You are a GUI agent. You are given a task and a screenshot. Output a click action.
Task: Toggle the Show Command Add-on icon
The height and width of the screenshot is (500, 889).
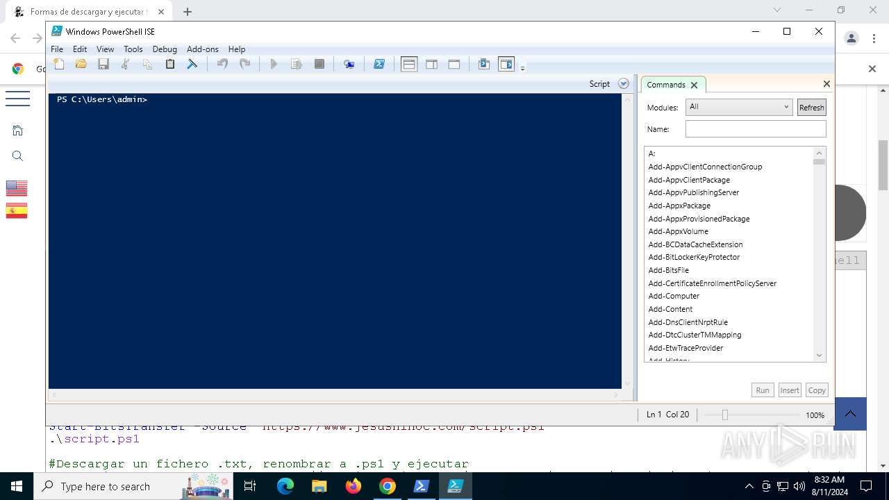click(506, 64)
